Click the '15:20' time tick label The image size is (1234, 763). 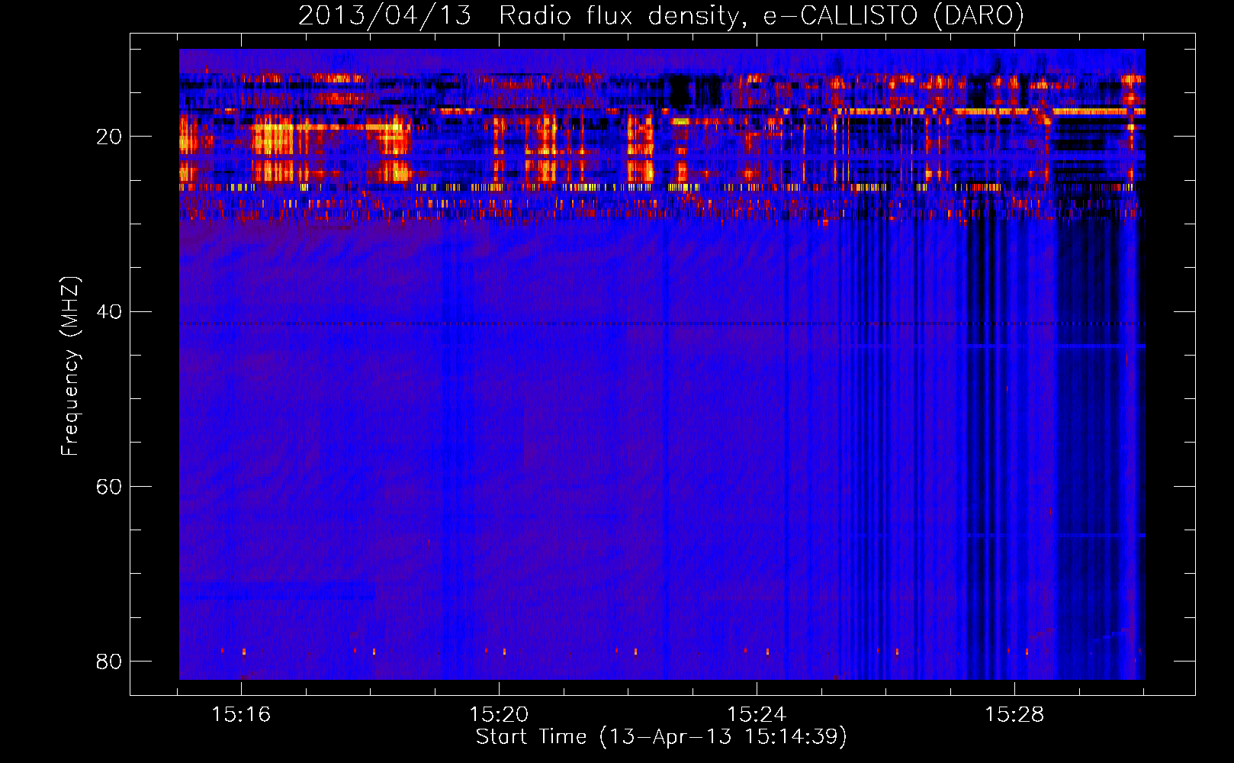pyautogui.click(x=499, y=714)
